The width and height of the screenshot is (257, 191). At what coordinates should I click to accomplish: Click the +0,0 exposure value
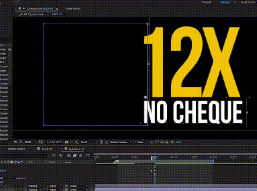[x=178, y=142]
